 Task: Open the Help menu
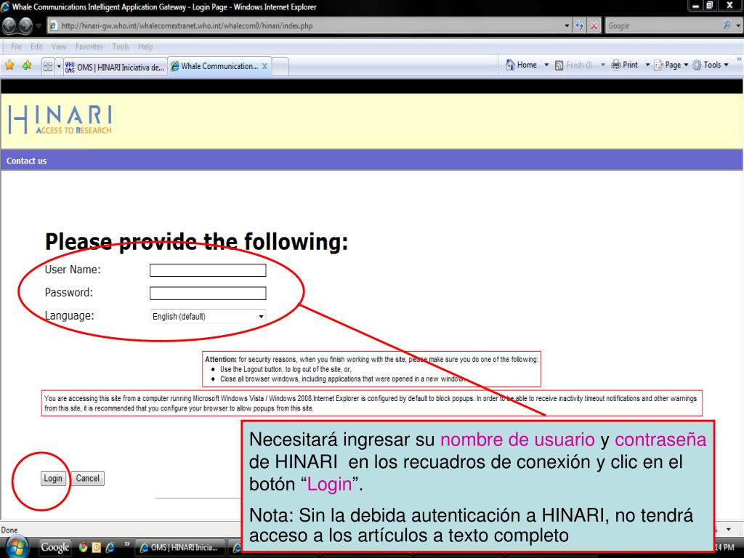tap(145, 46)
